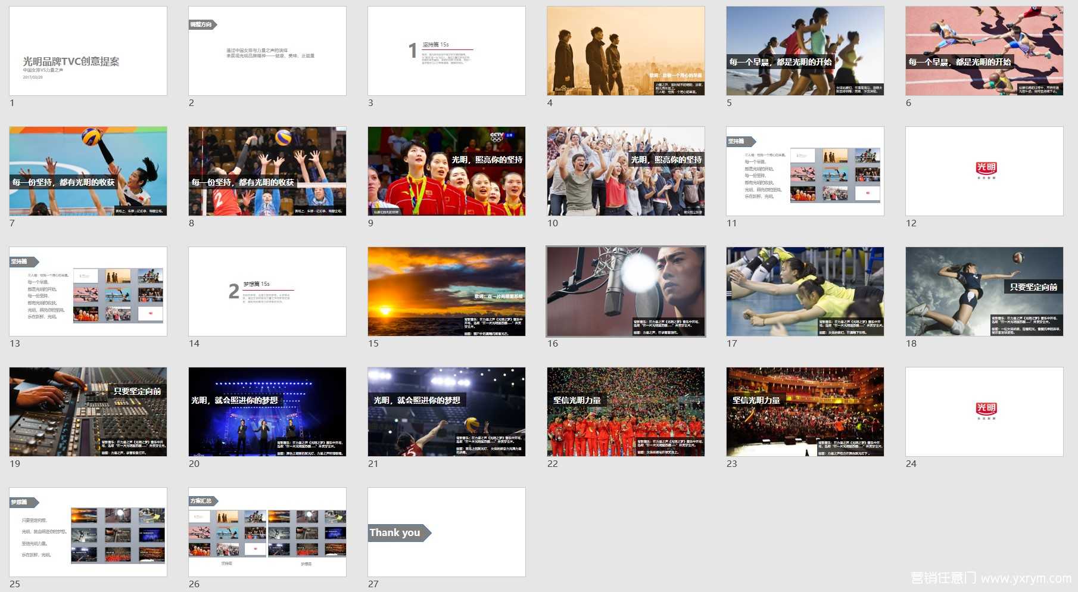The height and width of the screenshot is (592, 1078).
Task: Select slide 23 concert hall audience thumbnail
Action: 805,412
